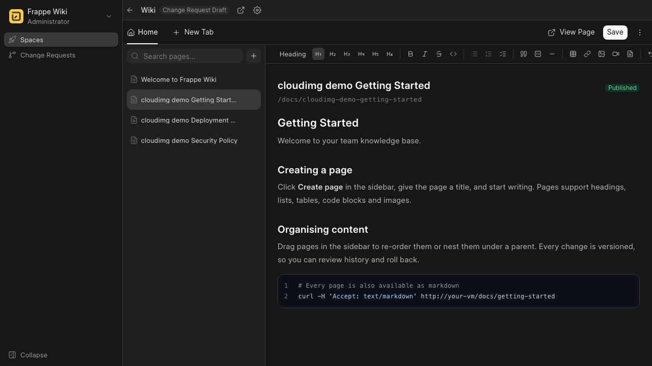
Task: Click the Frappe Wiki logo
Action: point(16,16)
